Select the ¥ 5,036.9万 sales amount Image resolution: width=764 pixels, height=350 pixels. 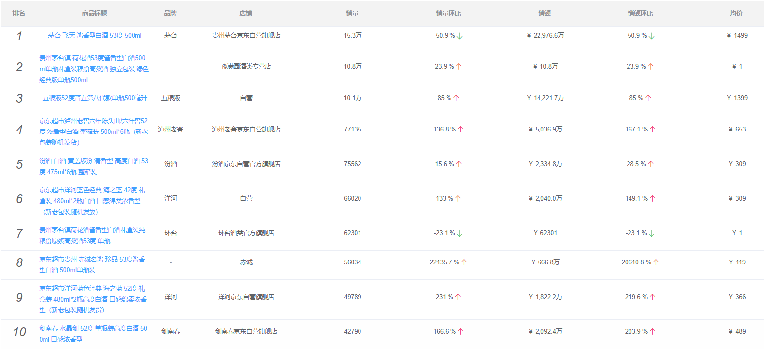coord(544,129)
